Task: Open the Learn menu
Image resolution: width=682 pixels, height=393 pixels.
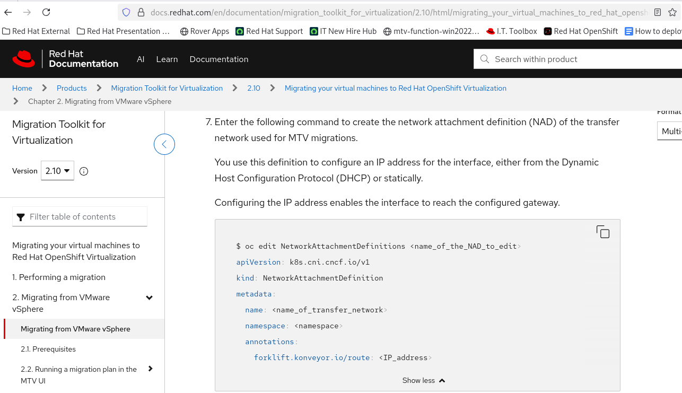Action: [x=167, y=59]
